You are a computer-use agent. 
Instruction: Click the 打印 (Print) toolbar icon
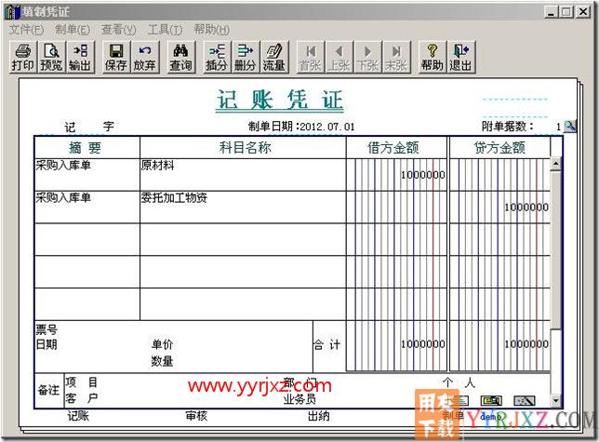23,58
